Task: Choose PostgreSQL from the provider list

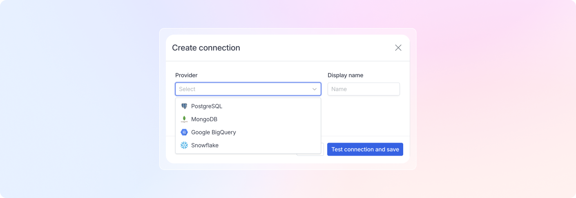Action: tap(248, 106)
